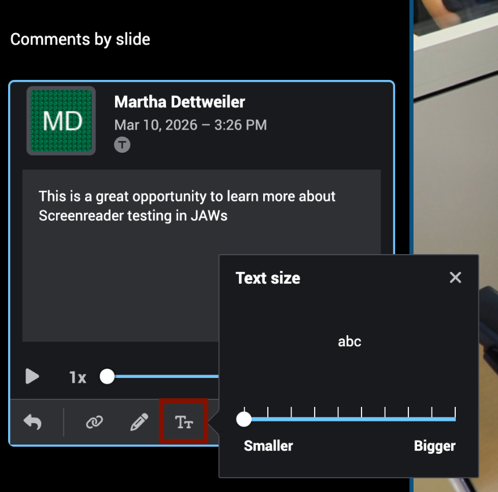This screenshot has width=498, height=492.
Task: Select the abc text preview in the dialog
Action: tap(349, 342)
